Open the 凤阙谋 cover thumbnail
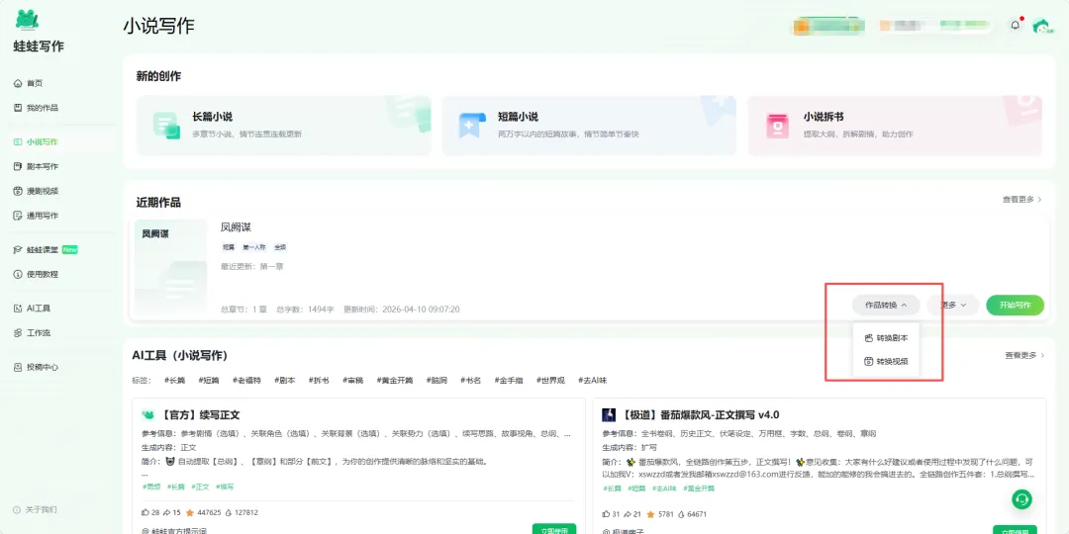This screenshot has width=1069, height=534. click(170, 268)
